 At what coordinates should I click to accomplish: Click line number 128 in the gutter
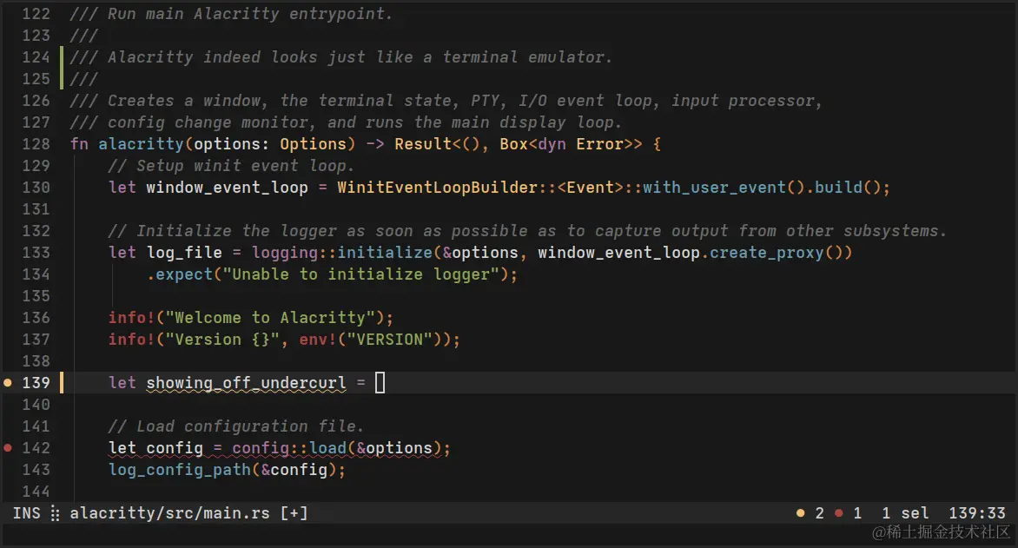[x=36, y=143]
